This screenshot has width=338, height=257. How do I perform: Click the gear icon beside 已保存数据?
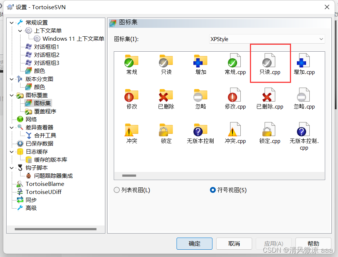click(20, 143)
